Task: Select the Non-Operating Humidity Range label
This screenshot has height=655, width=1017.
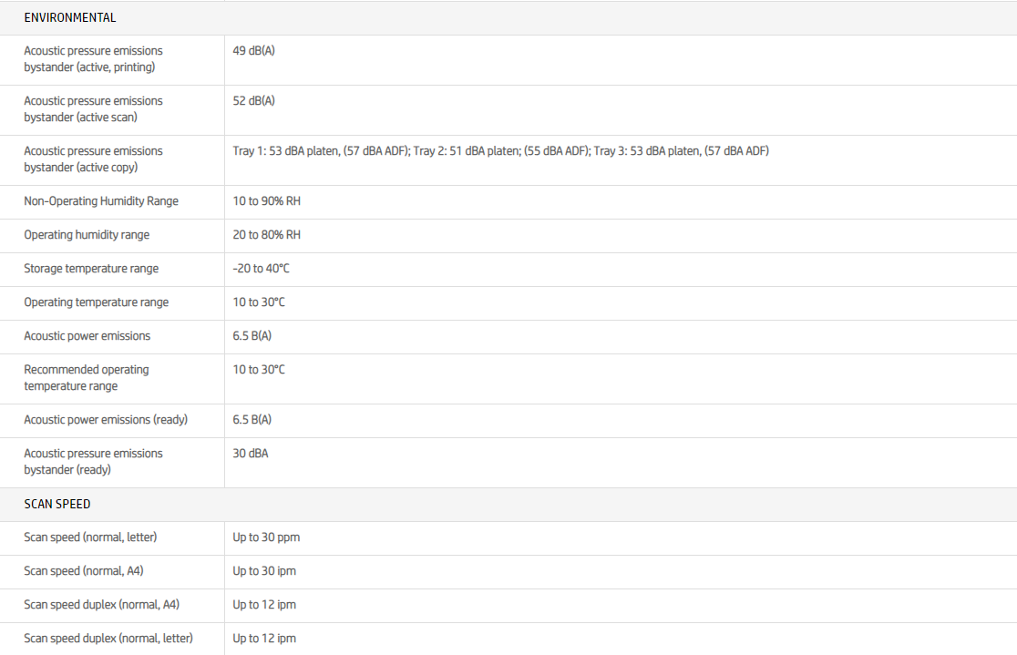Action: [x=101, y=201]
